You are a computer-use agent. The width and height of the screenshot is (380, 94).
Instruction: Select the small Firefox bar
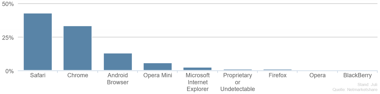[x=277, y=70]
